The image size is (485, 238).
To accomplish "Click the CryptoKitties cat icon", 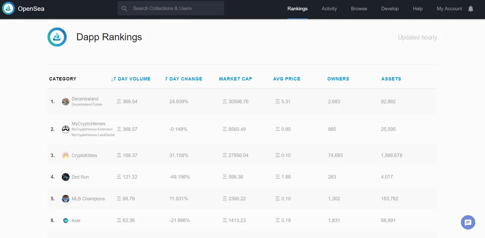I will [x=66, y=155].
